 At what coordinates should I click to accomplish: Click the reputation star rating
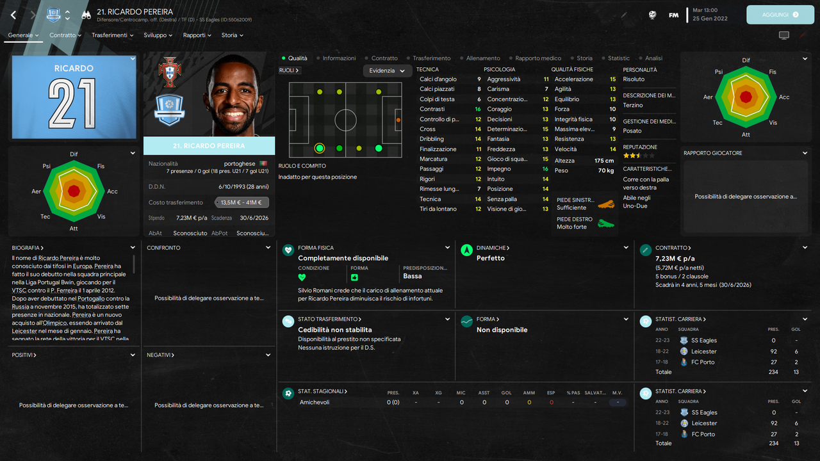[x=639, y=156]
